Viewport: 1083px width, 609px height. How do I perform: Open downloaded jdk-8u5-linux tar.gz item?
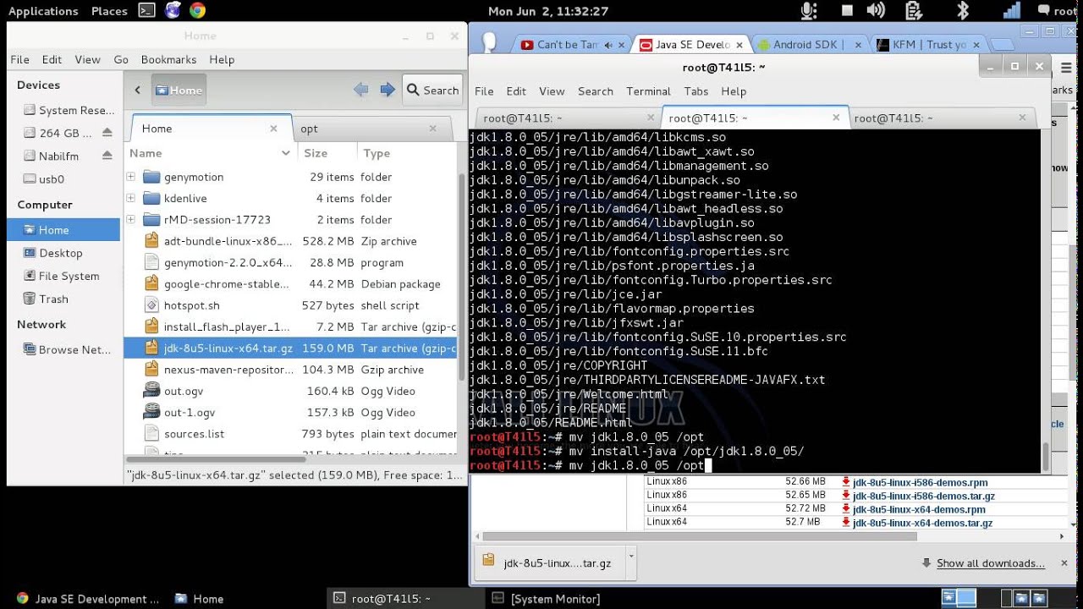coord(549,563)
